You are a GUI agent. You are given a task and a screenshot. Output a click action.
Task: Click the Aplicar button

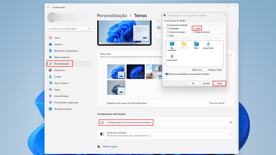coord(219,83)
